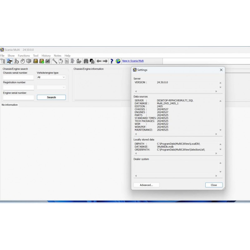This screenshot has height=250, width=250.
Task: Click the binoculars search icon
Action: 86,61
